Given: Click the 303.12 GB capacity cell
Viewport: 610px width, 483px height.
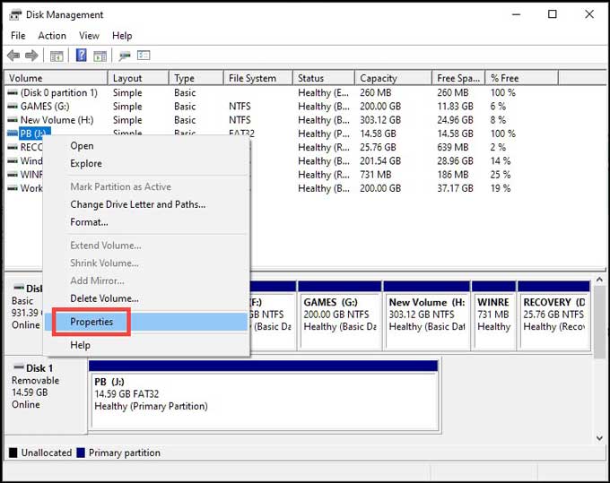Looking at the screenshot, I should pyautogui.click(x=380, y=120).
